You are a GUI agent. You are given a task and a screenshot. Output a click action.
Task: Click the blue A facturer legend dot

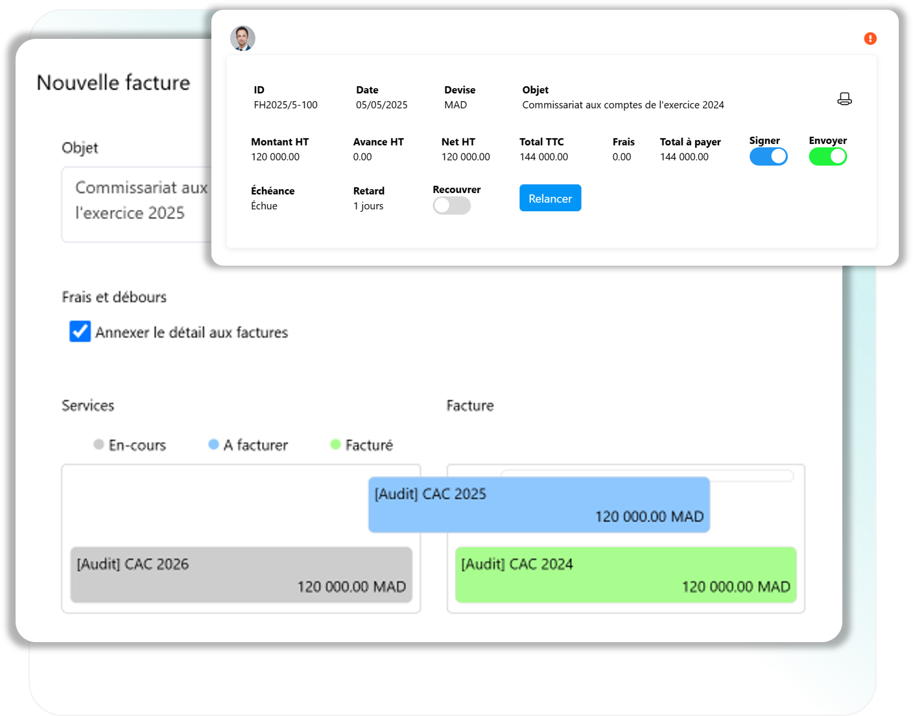213,445
